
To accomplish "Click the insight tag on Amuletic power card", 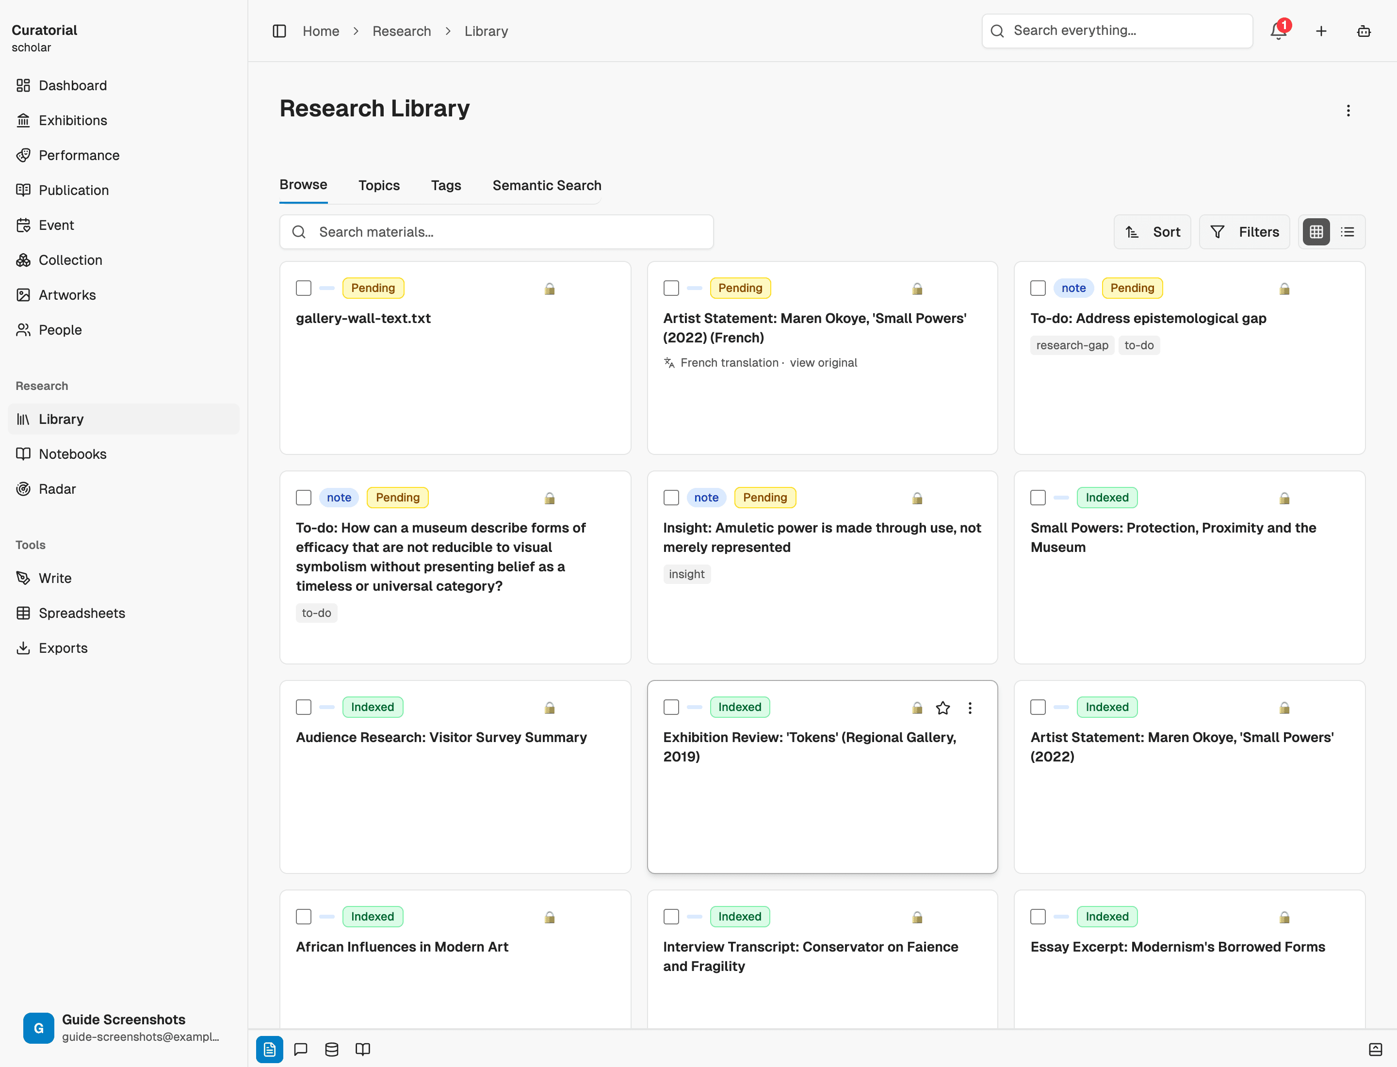I will [687, 574].
